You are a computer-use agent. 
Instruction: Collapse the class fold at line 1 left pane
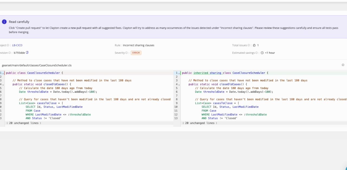coord(3,73)
